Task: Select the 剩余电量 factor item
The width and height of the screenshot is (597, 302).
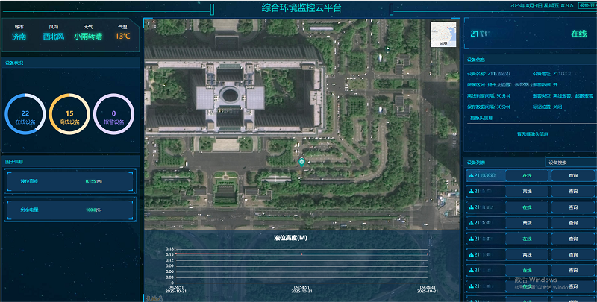Action: point(70,210)
